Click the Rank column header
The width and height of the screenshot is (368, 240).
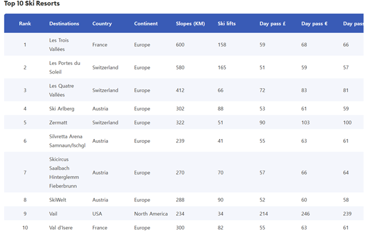click(25, 24)
